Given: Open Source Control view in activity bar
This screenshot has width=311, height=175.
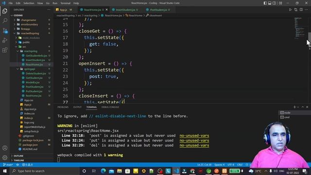Looking at the screenshot, I should click(5, 30).
